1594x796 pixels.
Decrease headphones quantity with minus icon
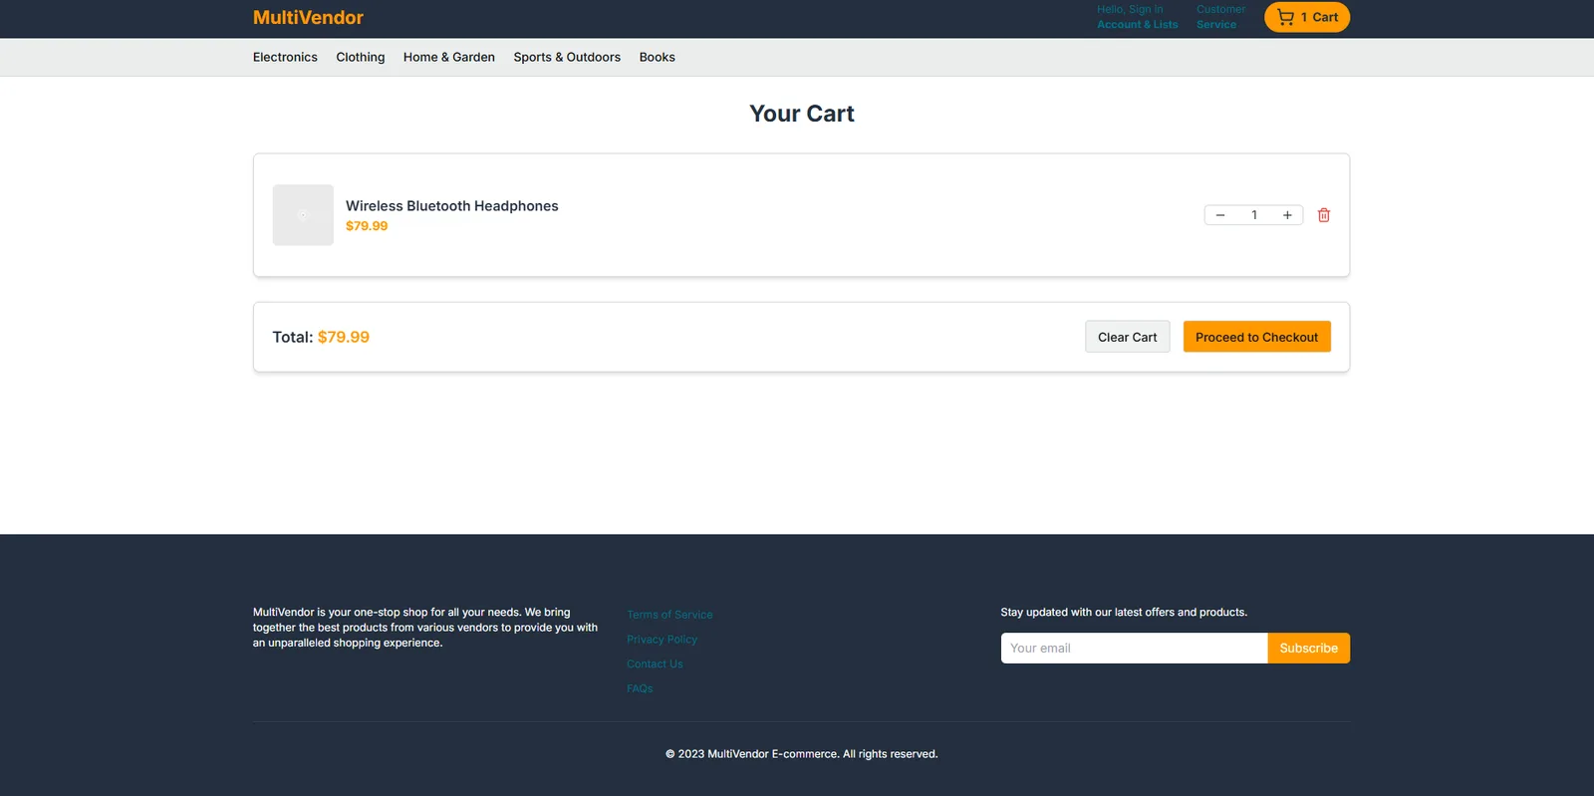(x=1220, y=215)
